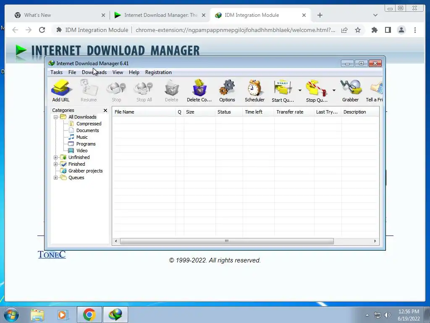Click the Tell a Friend icon
The height and width of the screenshot is (323, 430).
pos(374,91)
